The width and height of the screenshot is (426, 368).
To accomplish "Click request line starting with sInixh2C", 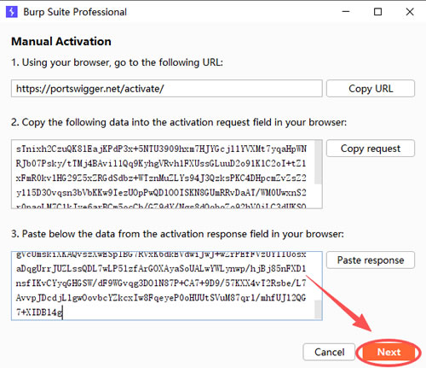I will pos(161,149).
